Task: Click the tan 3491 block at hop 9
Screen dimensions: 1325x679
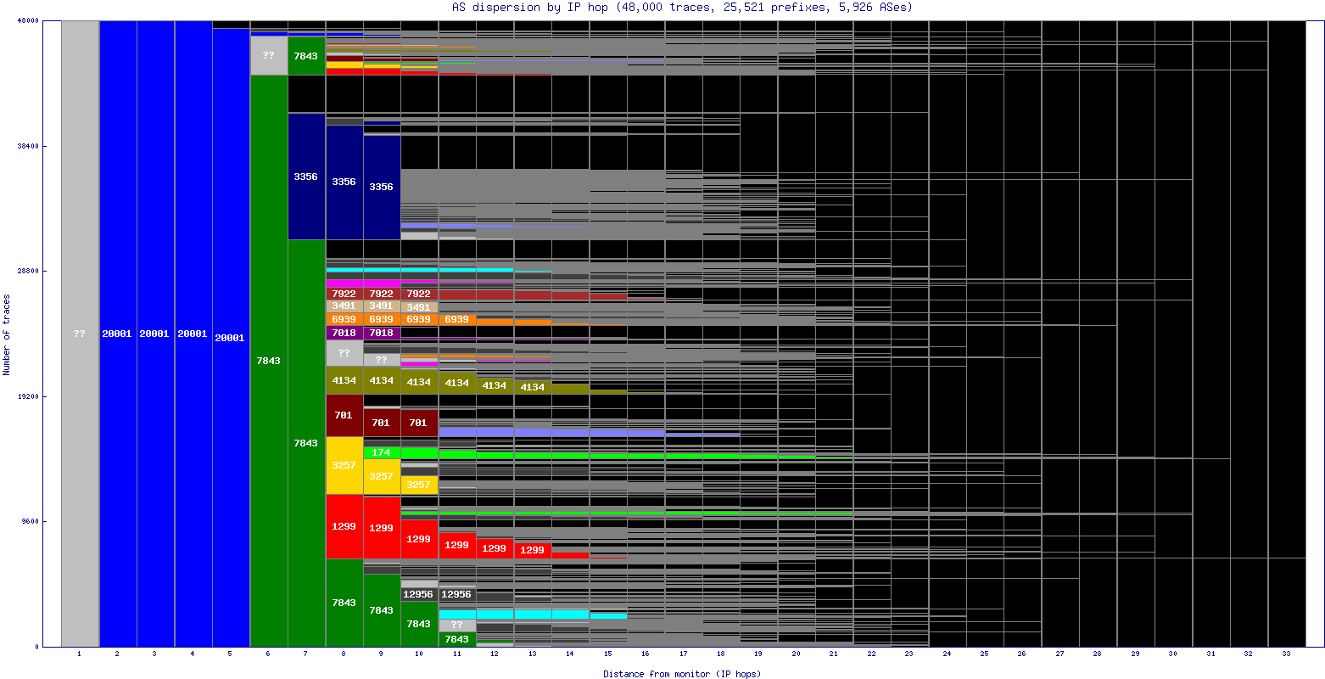Action: (x=382, y=306)
